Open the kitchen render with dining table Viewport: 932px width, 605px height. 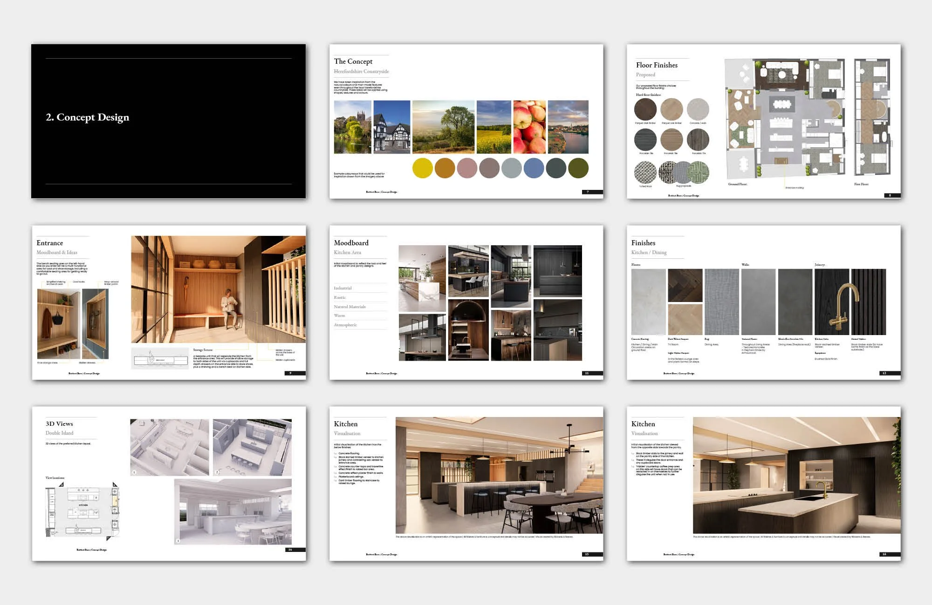click(x=499, y=475)
